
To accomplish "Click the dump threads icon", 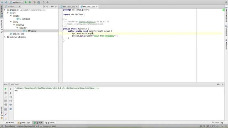I will (x=6, y=101).
